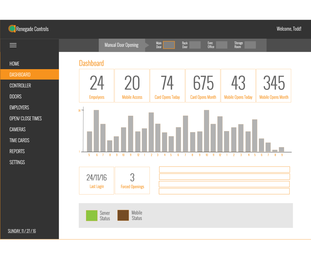Toggle the Storage Room door
This screenshot has width=311, height=259.
(x=250, y=45)
